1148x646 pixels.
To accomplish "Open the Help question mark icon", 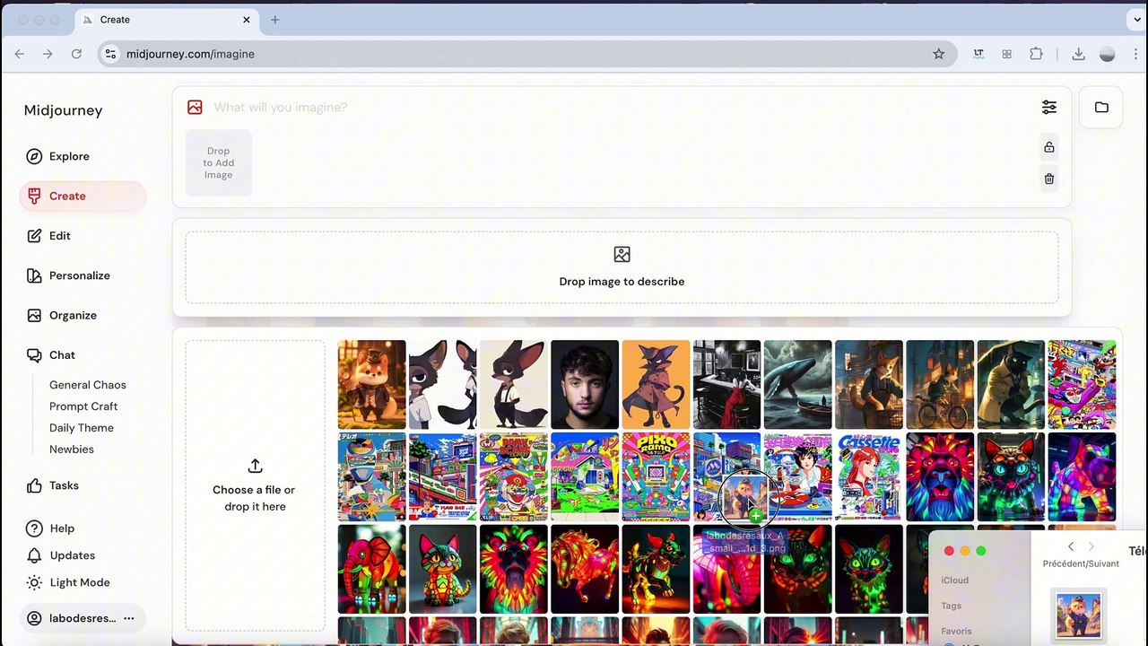I will click(x=34, y=528).
